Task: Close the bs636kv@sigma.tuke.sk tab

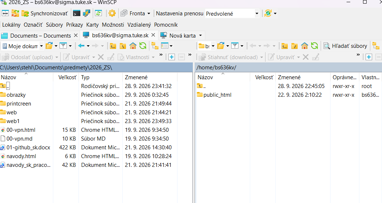Action: [x=153, y=35]
